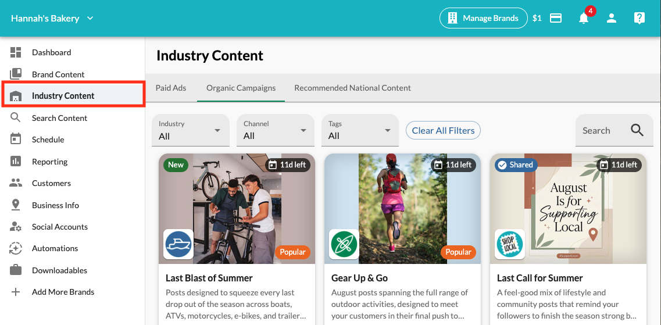Open the user account profile icon
661x325 pixels.
(x=611, y=18)
